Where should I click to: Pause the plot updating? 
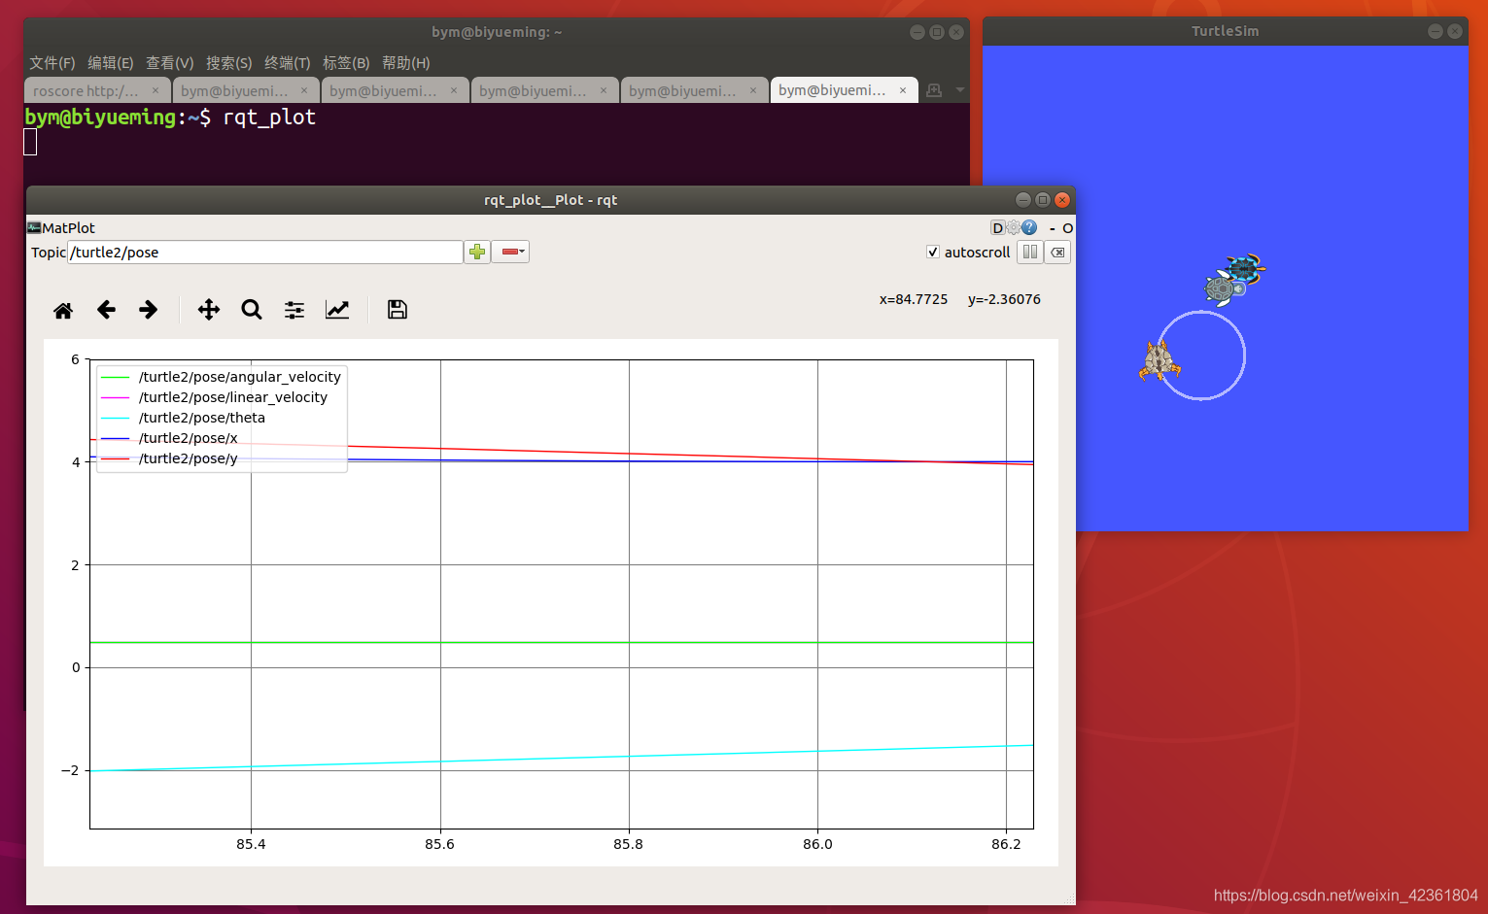pos(1030,253)
